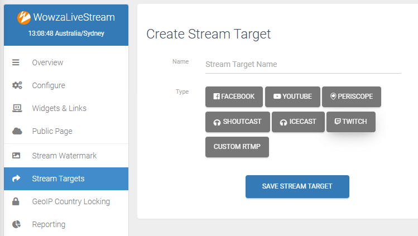The image size is (418, 236).
Task: Click the Public Page cloud icon
Action: 17,131
